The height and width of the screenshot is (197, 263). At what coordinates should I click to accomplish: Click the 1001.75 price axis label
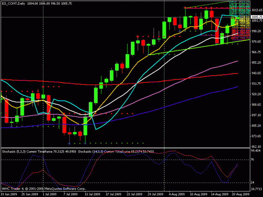point(257,21)
